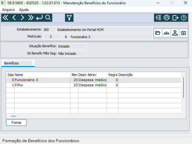Click the camera photo icon button
Screen dimensions: 192x144
pos(183,33)
